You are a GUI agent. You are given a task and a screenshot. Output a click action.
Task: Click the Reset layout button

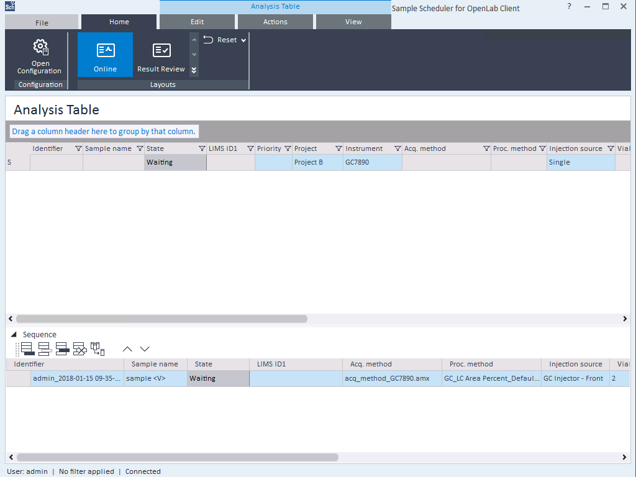point(221,40)
